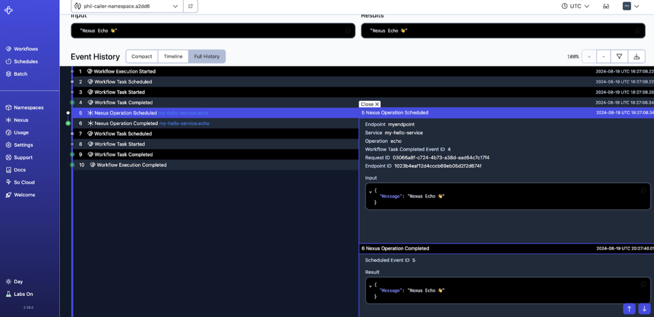
Task: Toggle Labs On setting
Action: pos(20,294)
